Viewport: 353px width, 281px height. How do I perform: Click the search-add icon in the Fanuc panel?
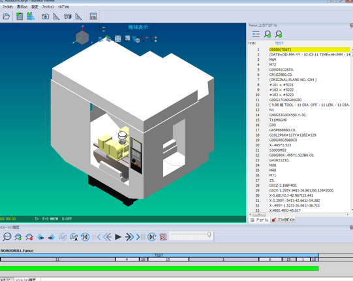[x=268, y=34]
